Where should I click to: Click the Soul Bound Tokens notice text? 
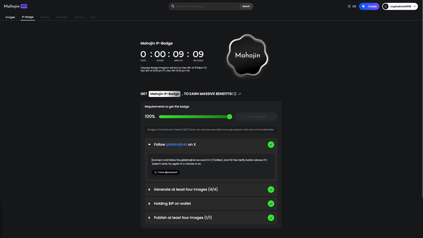211,129
